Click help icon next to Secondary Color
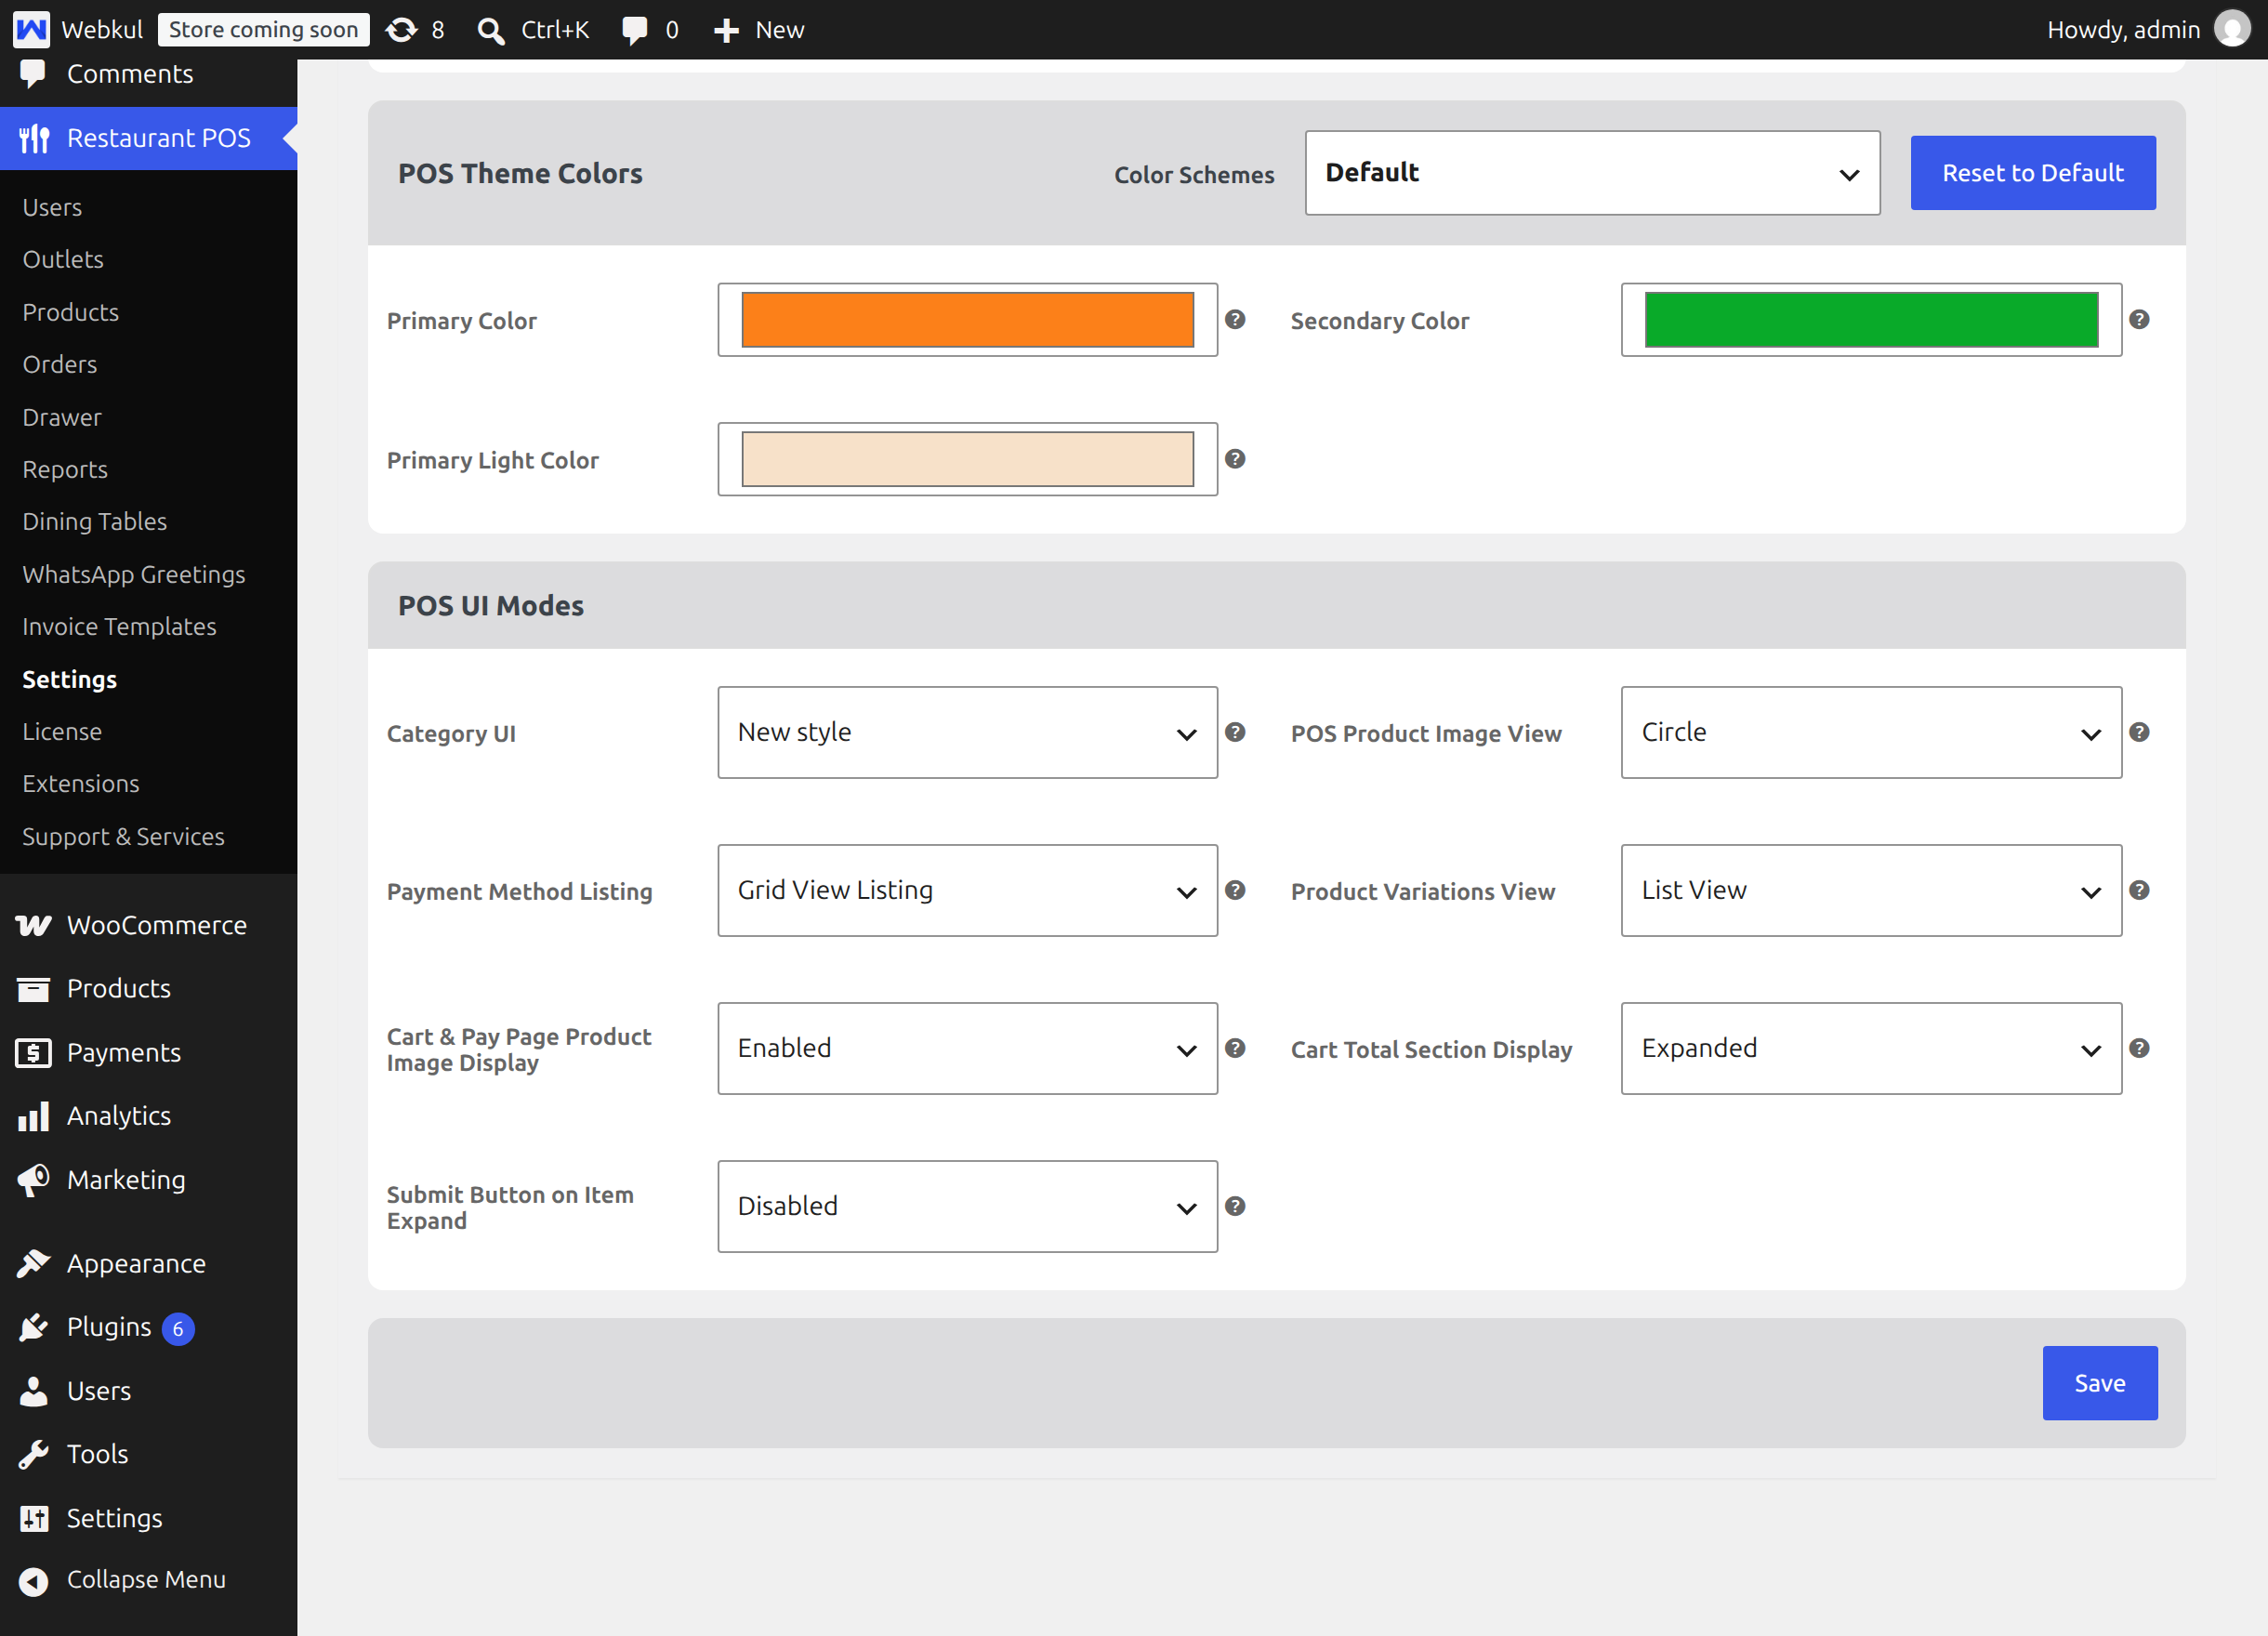Viewport: 2268px width, 1636px height. (2139, 319)
